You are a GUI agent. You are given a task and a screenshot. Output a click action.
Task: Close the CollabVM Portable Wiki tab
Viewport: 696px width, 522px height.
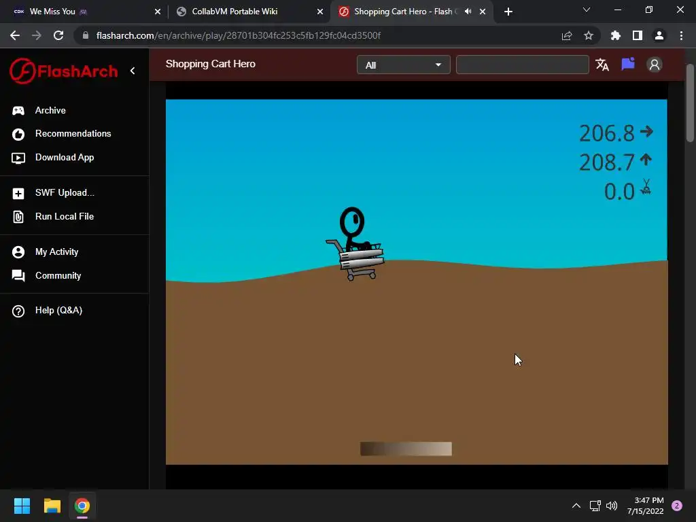(320, 12)
